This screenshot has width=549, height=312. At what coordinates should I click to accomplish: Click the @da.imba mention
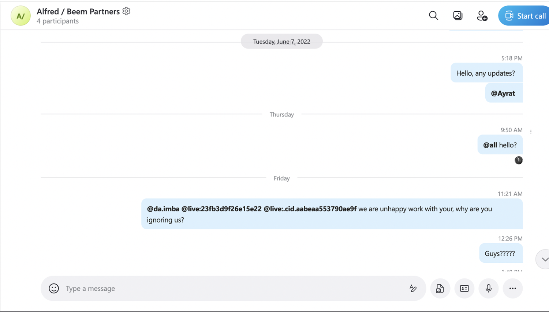click(x=163, y=209)
